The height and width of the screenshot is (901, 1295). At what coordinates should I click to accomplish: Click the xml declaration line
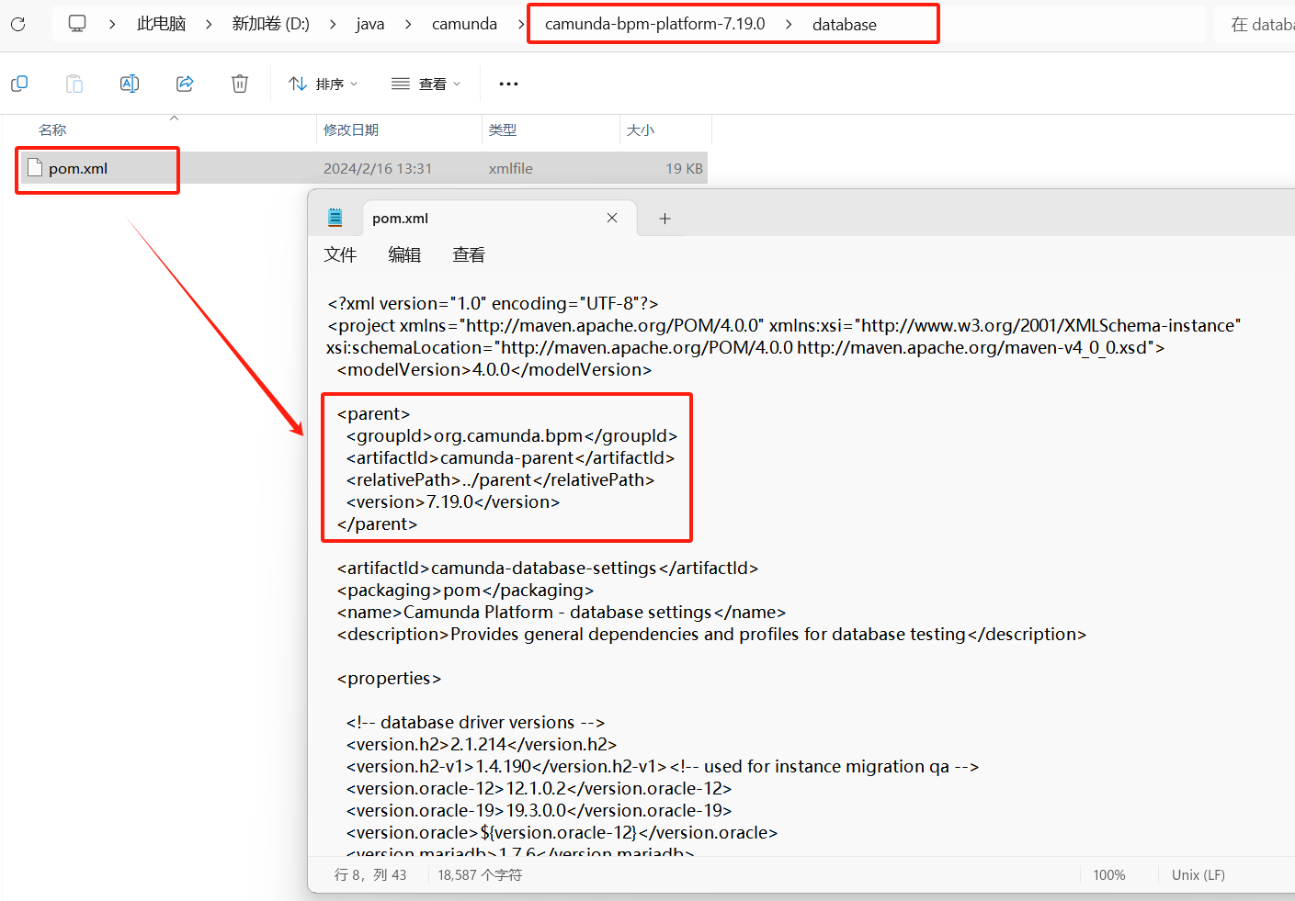pyautogui.click(x=493, y=303)
